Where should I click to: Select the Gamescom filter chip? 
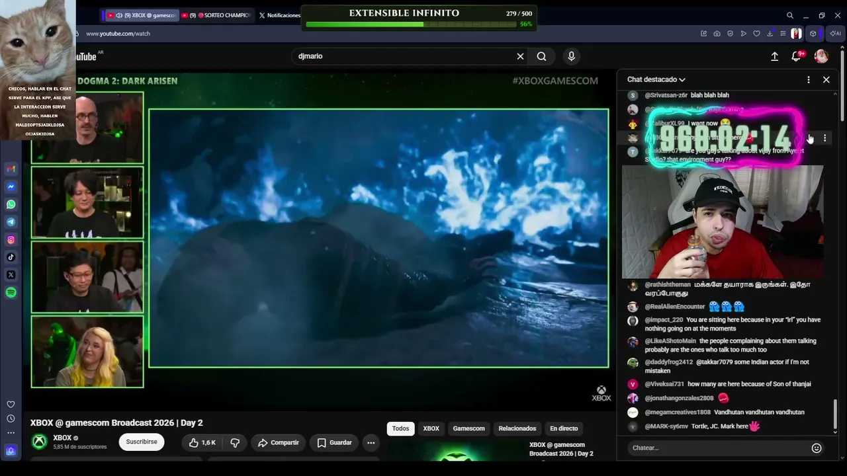coord(468,428)
